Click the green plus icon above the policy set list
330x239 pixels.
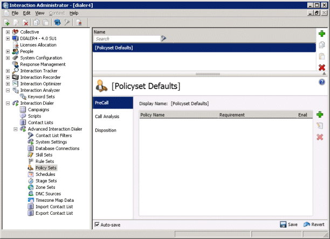click(322, 34)
